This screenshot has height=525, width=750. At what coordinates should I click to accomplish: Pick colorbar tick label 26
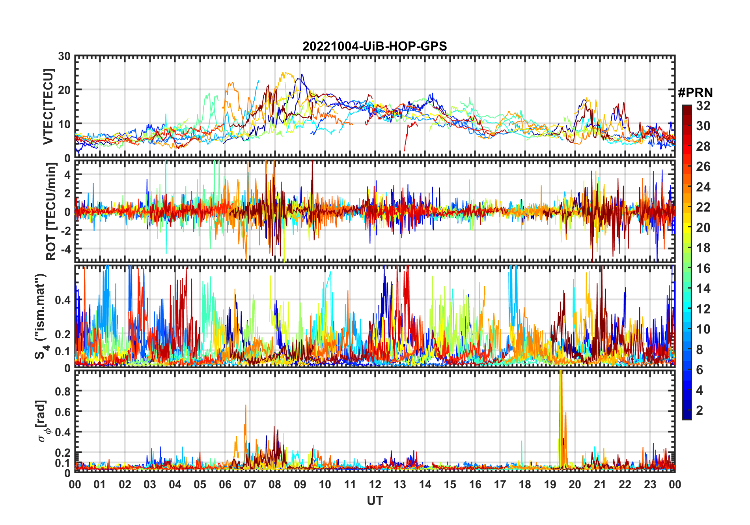[x=703, y=167]
